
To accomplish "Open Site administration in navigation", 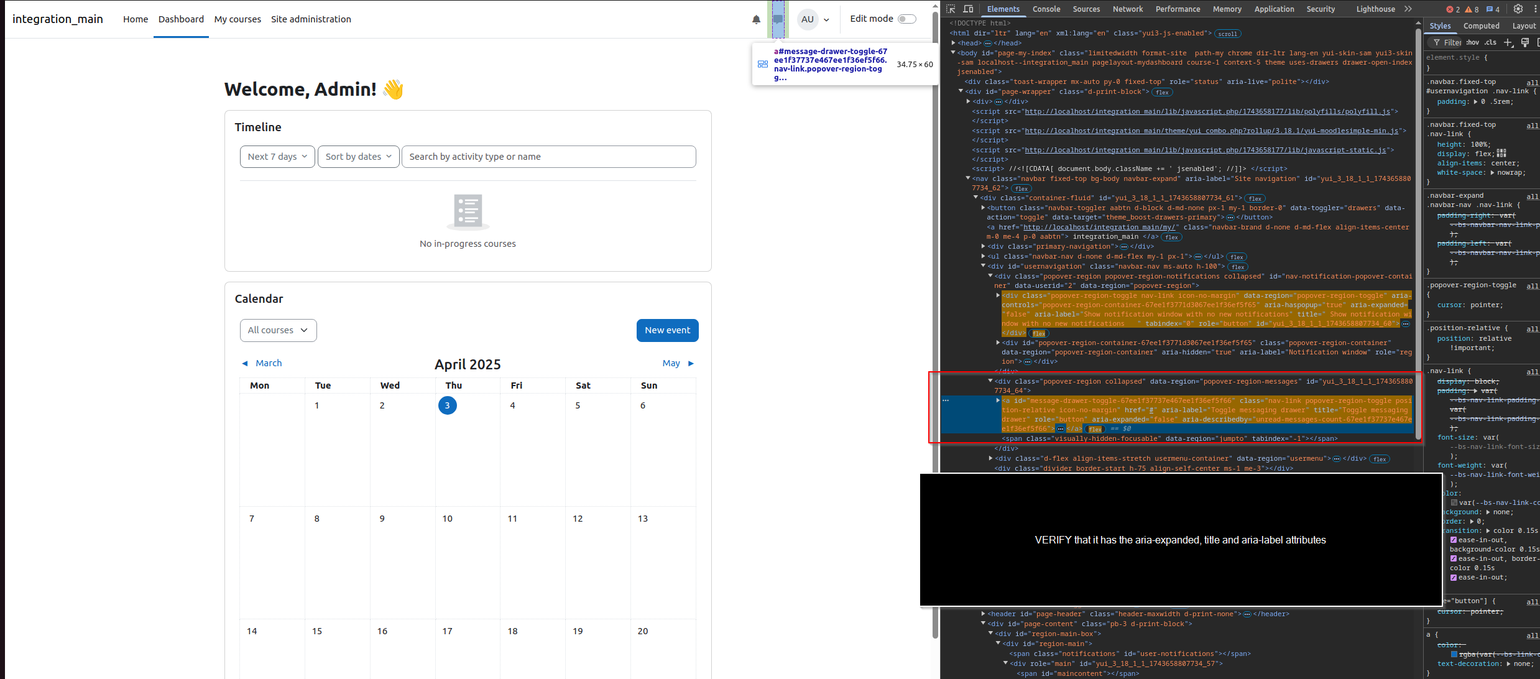I will pyautogui.click(x=311, y=19).
